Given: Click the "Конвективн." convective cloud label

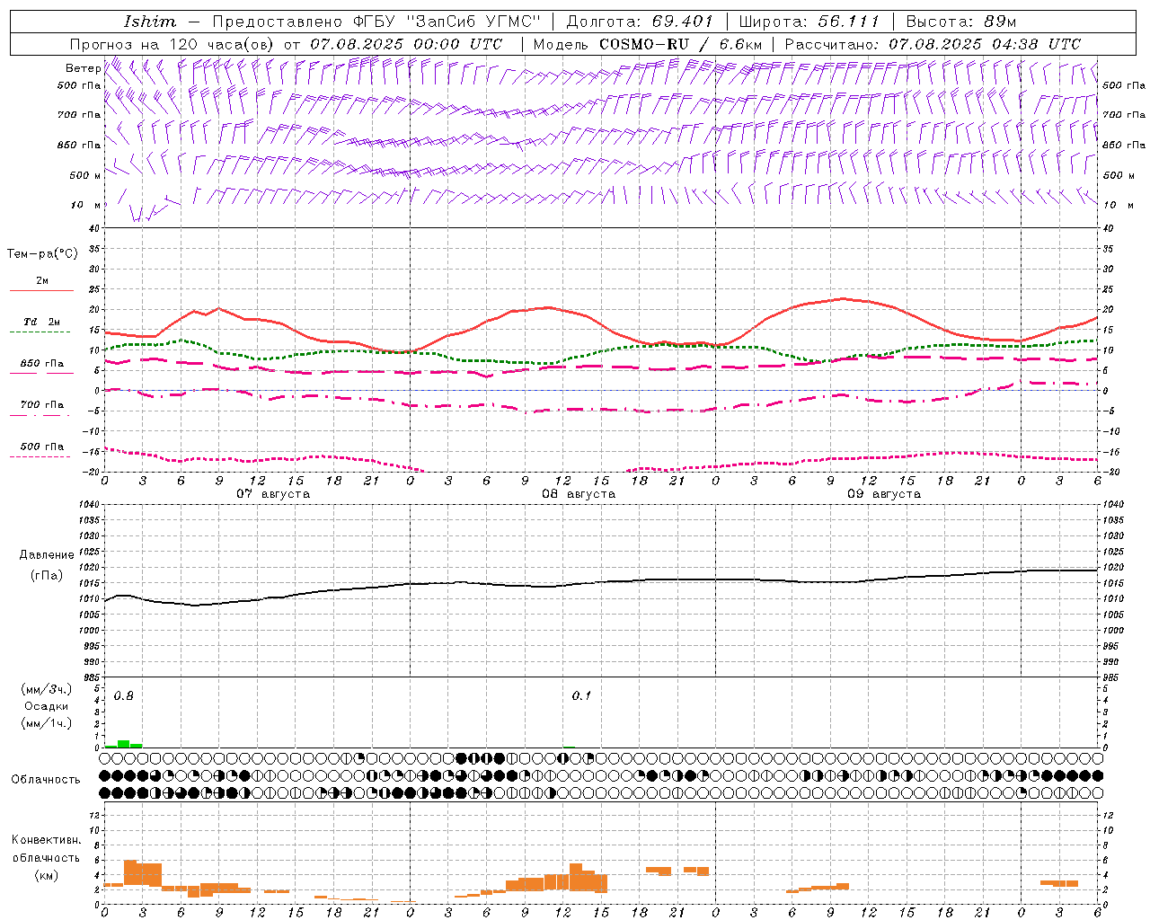Looking at the screenshot, I should click(47, 840).
